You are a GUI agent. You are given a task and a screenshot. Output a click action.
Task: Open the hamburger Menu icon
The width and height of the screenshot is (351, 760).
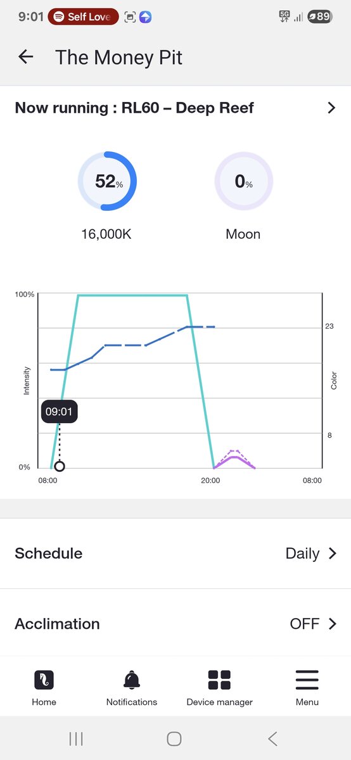point(307,680)
